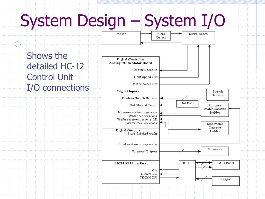Select 'No more wafers to process' text

tap(137, 112)
